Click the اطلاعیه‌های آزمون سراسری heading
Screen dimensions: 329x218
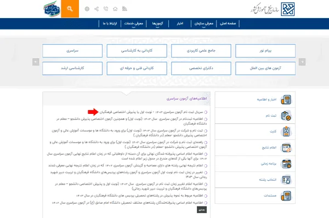tap(186, 99)
